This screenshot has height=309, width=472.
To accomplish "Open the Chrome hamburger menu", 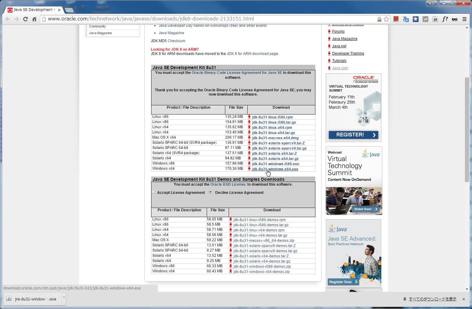I will coord(464,19).
